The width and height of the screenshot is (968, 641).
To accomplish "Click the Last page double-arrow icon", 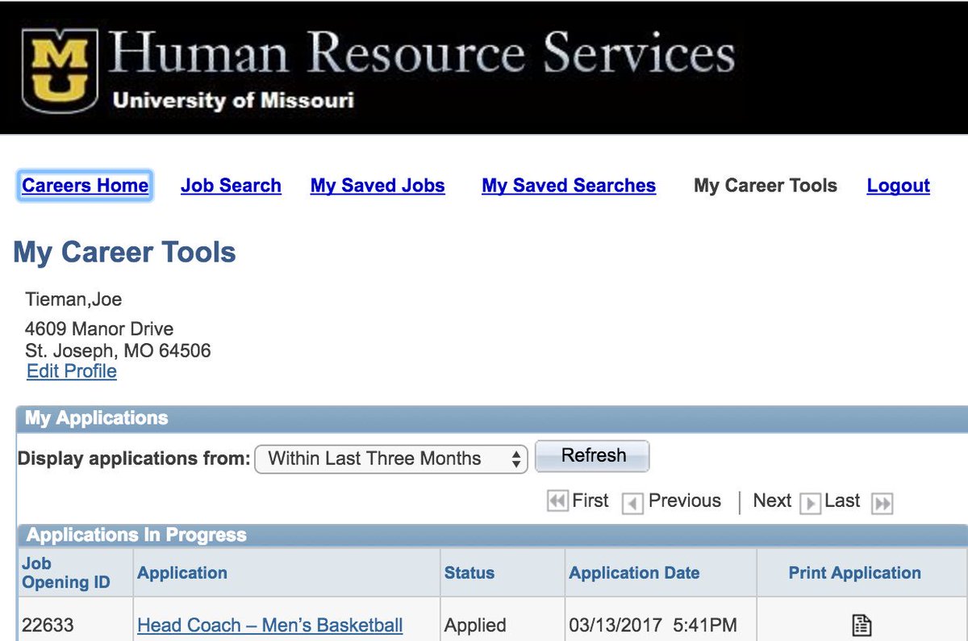I will (x=883, y=503).
